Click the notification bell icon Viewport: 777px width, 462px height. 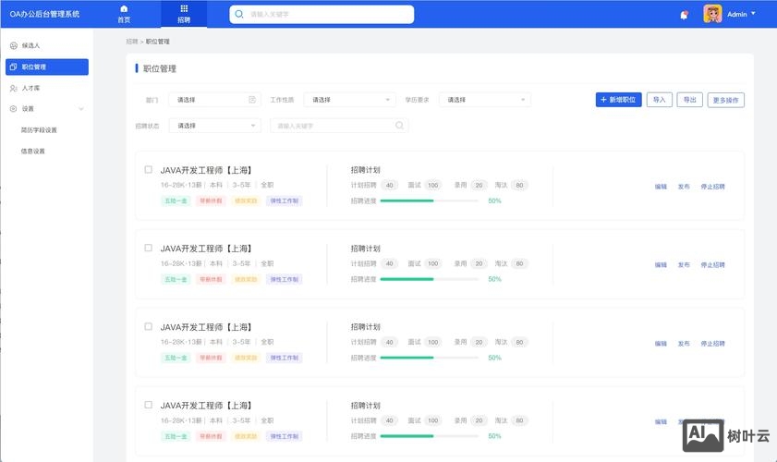point(684,15)
